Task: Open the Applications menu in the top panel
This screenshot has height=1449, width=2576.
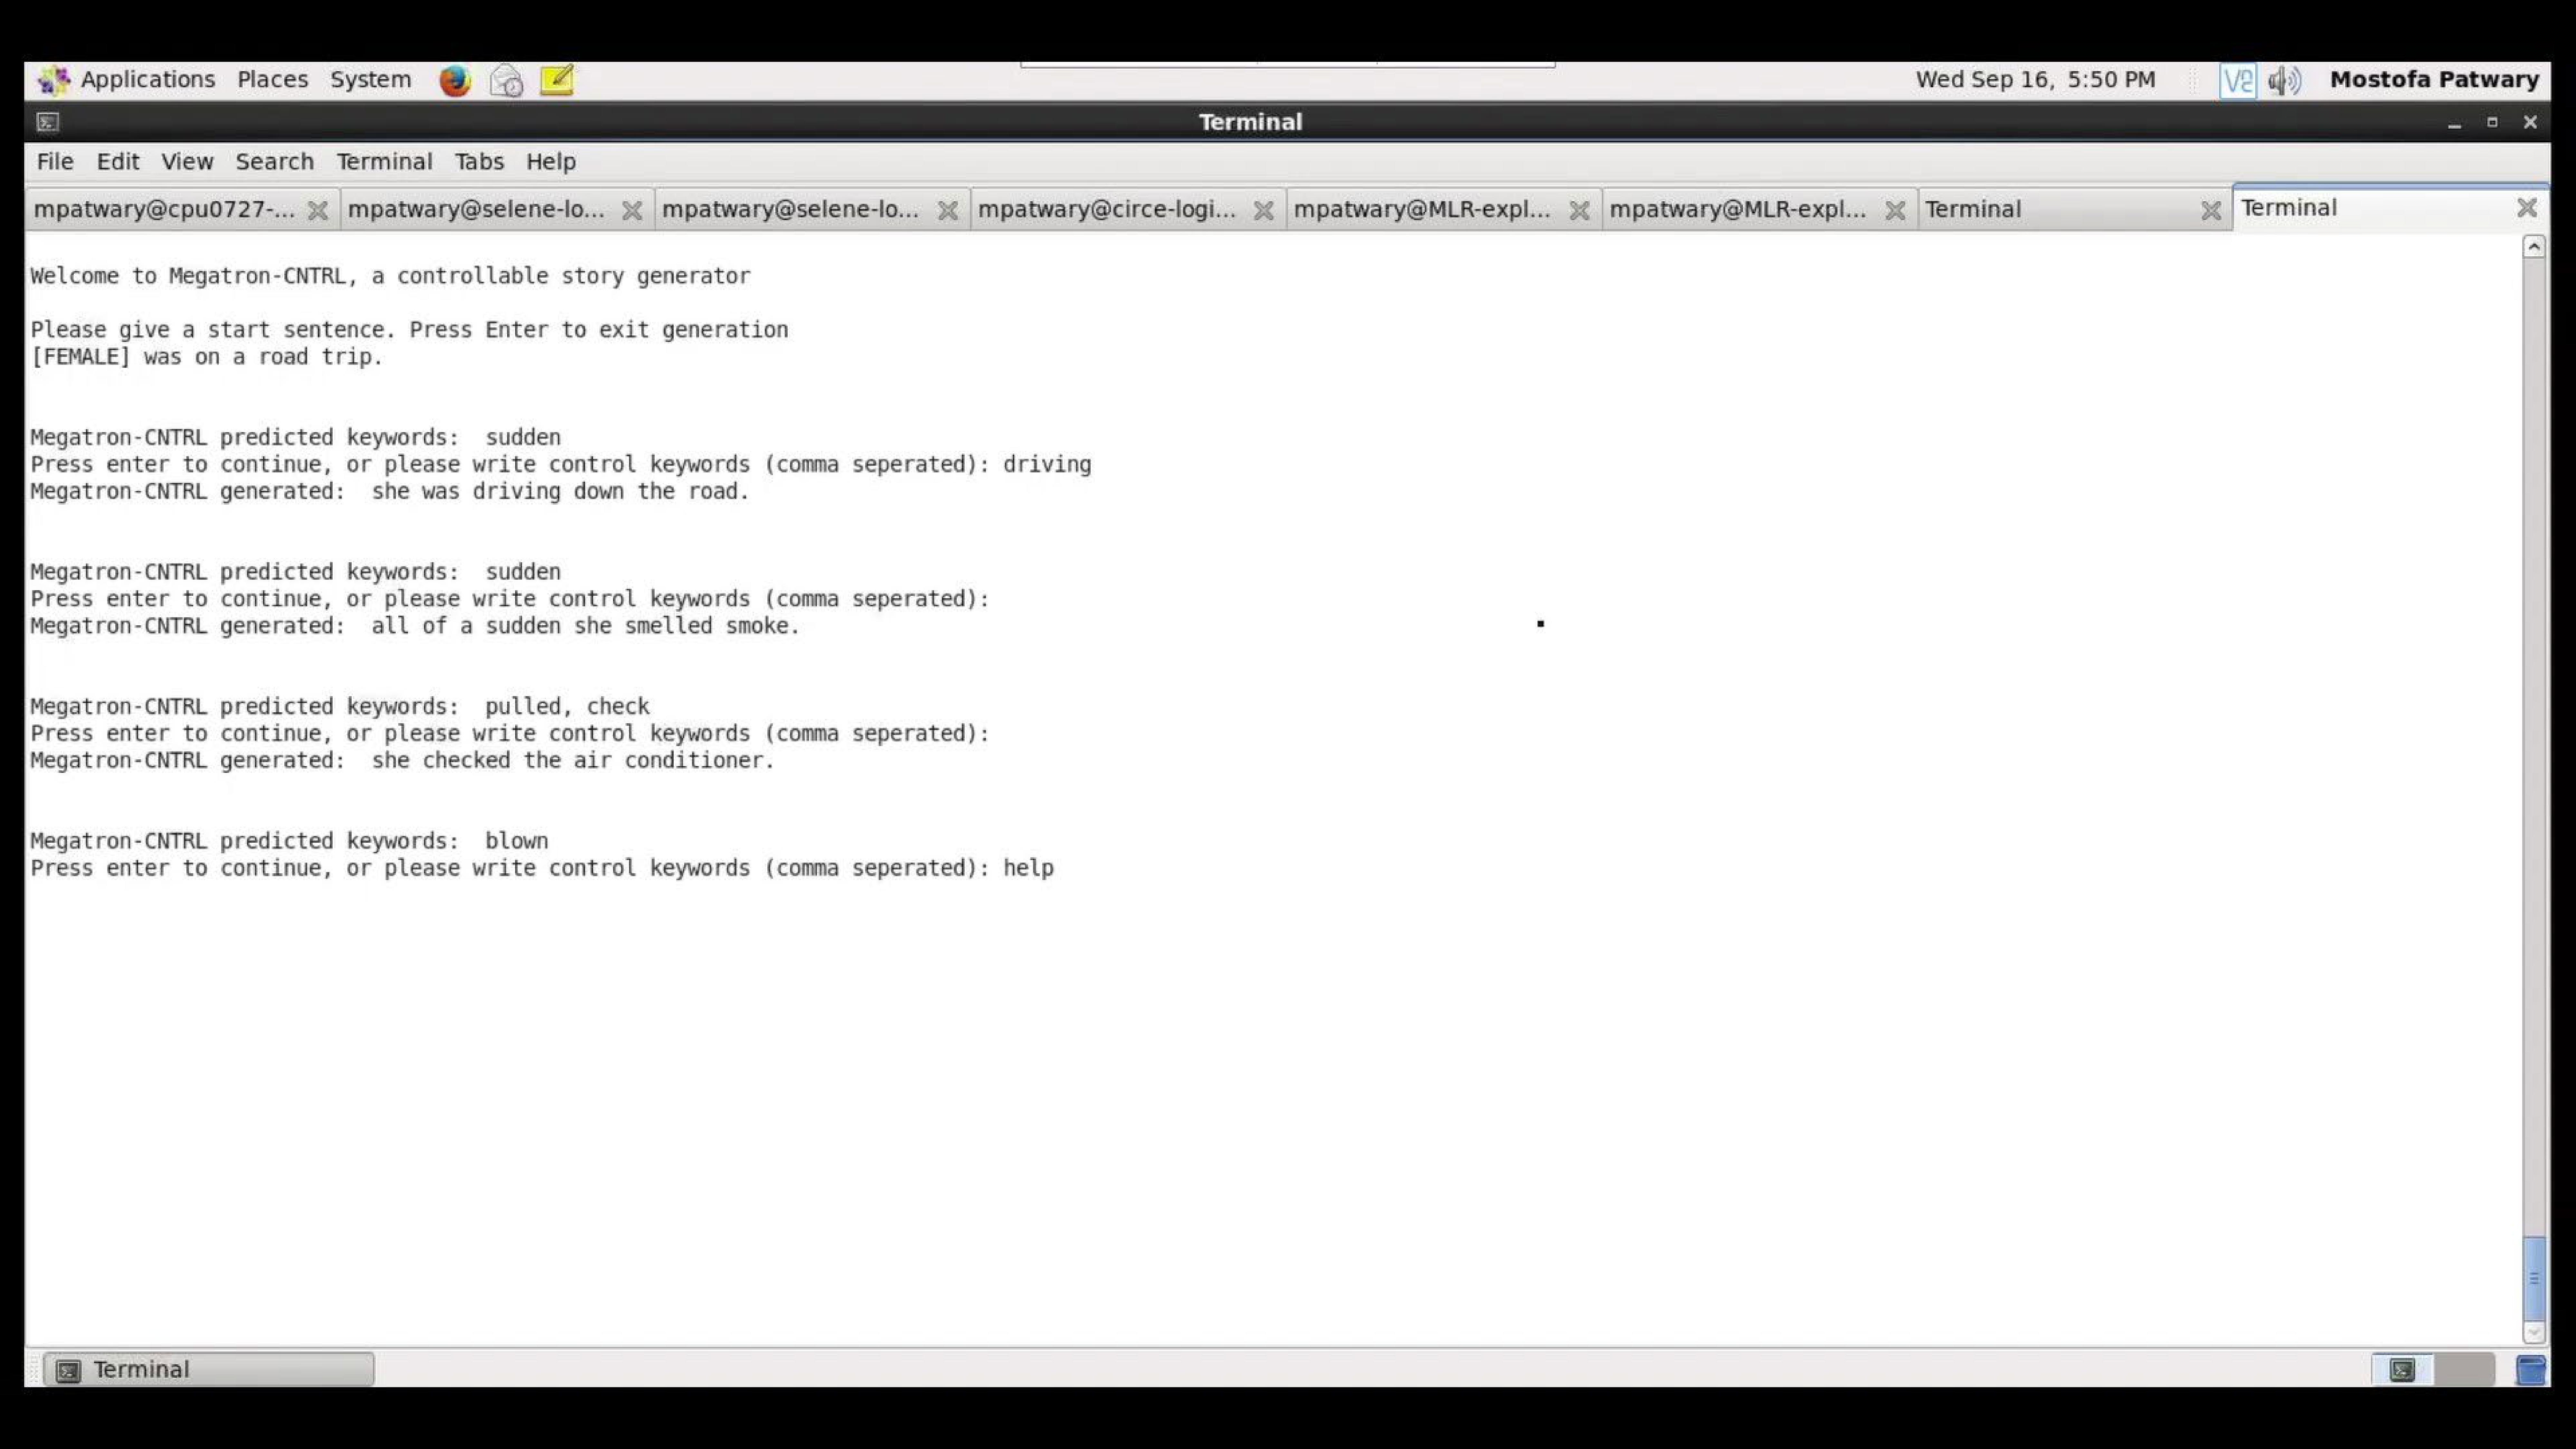Action: [x=148, y=80]
